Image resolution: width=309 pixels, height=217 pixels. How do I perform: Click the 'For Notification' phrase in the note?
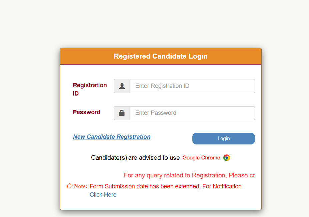[222, 186]
